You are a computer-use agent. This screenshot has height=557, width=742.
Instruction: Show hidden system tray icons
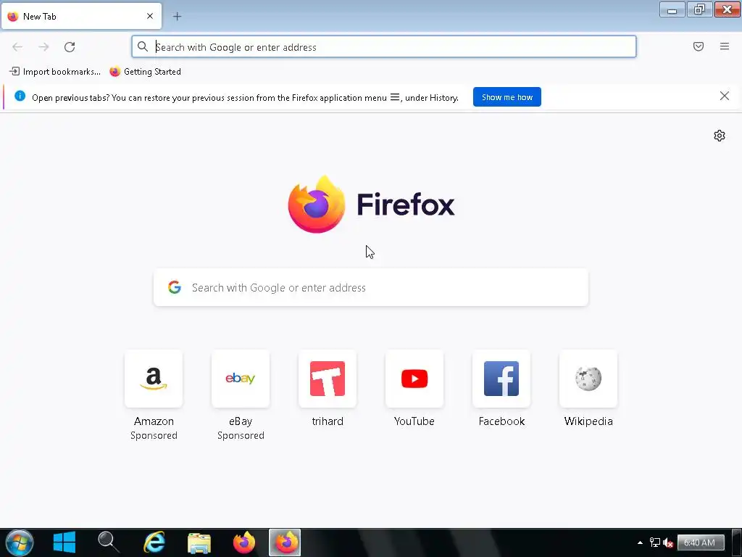point(641,542)
